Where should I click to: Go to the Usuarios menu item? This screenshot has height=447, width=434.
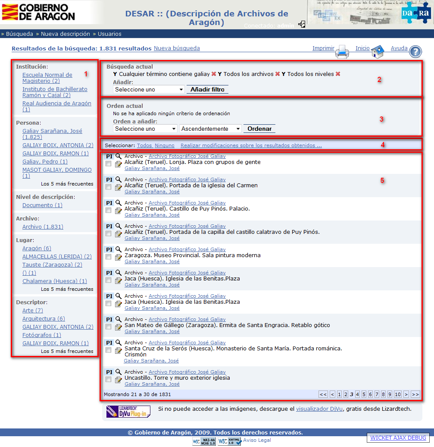click(x=109, y=34)
